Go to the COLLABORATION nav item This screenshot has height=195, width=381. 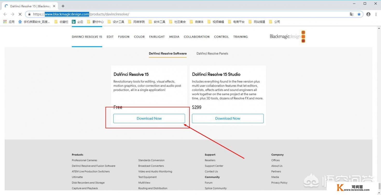(x=197, y=37)
